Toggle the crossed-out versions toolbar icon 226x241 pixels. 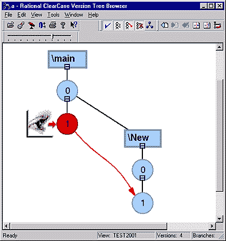[140, 25]
